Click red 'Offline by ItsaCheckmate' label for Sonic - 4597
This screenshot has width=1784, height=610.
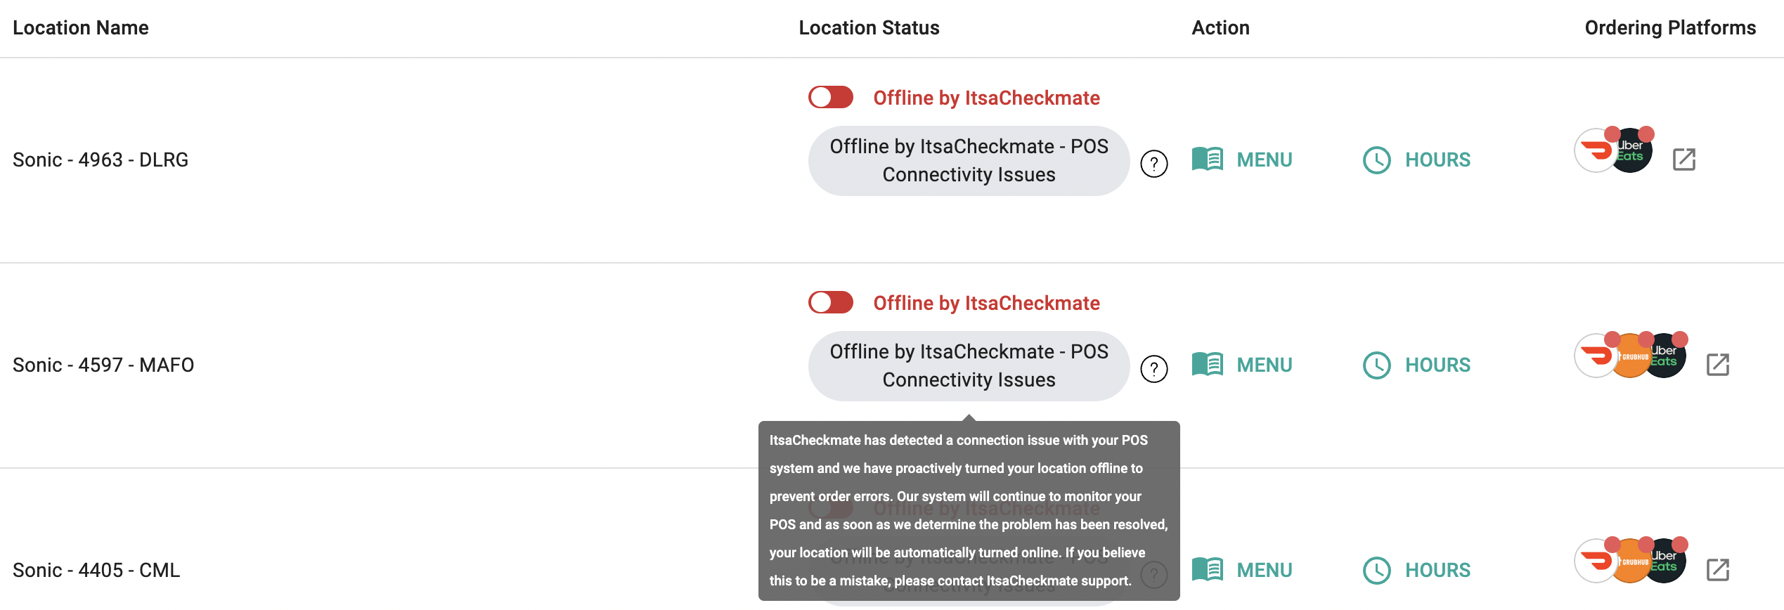[986, 303]
